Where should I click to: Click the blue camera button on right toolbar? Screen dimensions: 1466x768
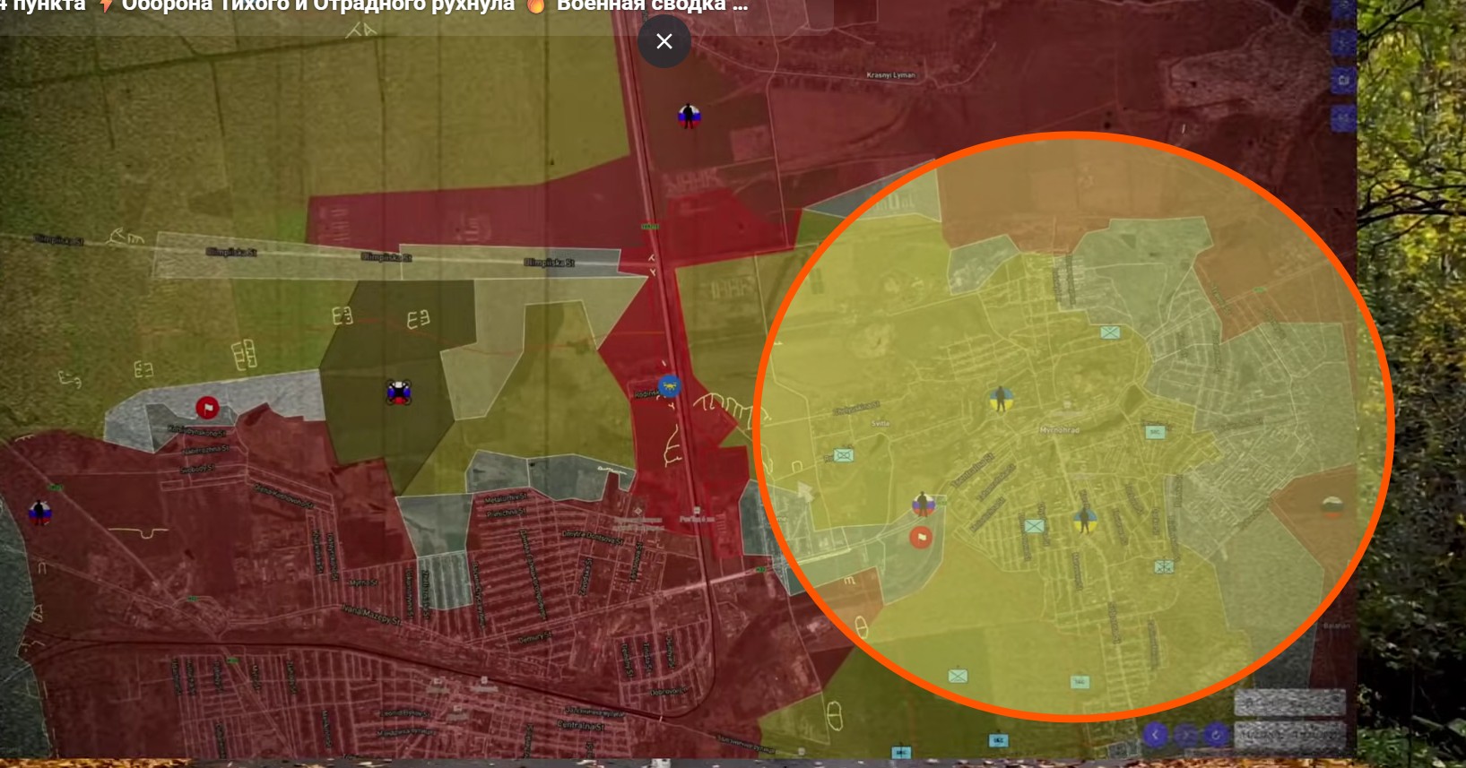[1343, 80]
